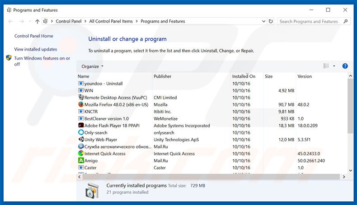Click the search magnifier icon
The image size is (357, 205).
click(345, 21)
